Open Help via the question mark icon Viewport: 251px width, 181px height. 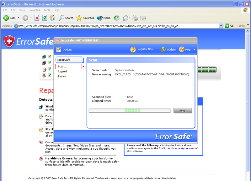(182, 50)
